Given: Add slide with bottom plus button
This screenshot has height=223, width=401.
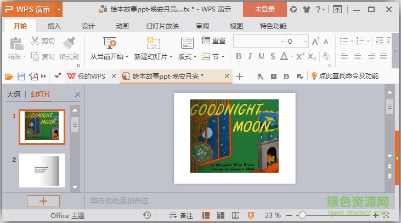Looking at the screenshot, I should pyautogui.click(x=43, y=201).
